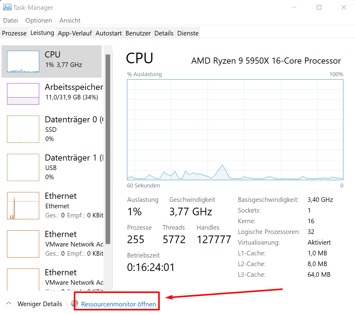Open the Dienste tab
This screenshot has width=355, height=315.
(188, 33)
